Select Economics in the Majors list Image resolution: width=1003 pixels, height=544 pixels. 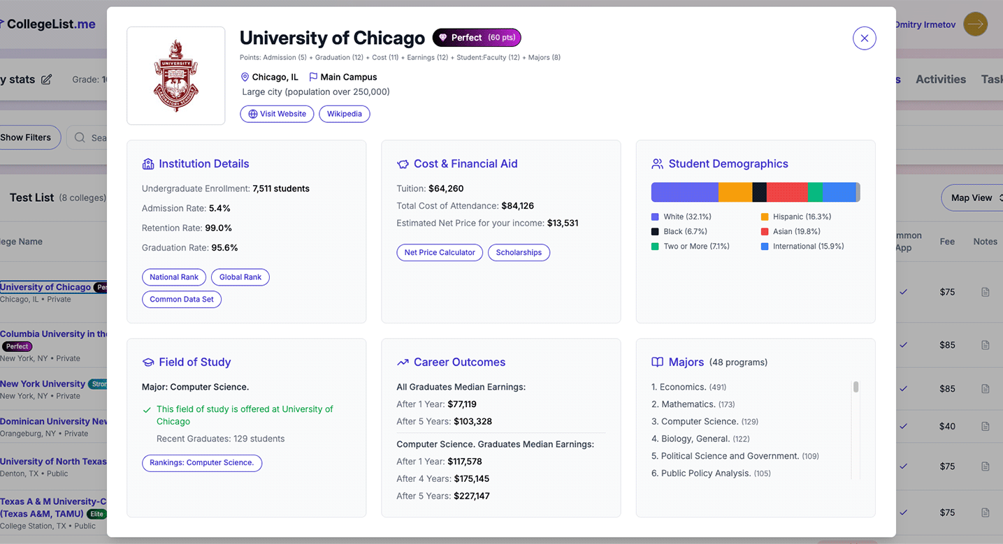688,387
